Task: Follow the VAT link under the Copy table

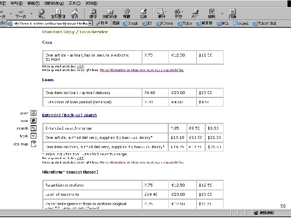Action: pos(80,66)
